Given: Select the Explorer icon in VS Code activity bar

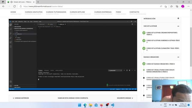Looking at the screenshot, I should coord(11,25).
